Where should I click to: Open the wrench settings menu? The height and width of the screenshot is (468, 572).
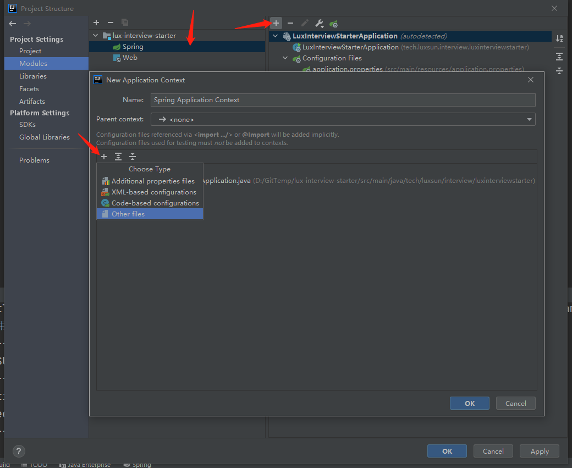(x=319, y=24)
